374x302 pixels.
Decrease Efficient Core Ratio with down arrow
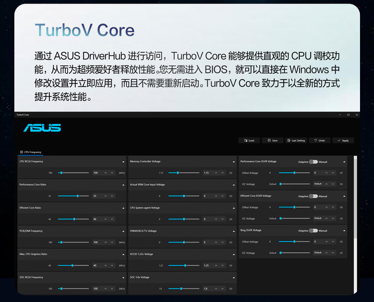(112, 219)
